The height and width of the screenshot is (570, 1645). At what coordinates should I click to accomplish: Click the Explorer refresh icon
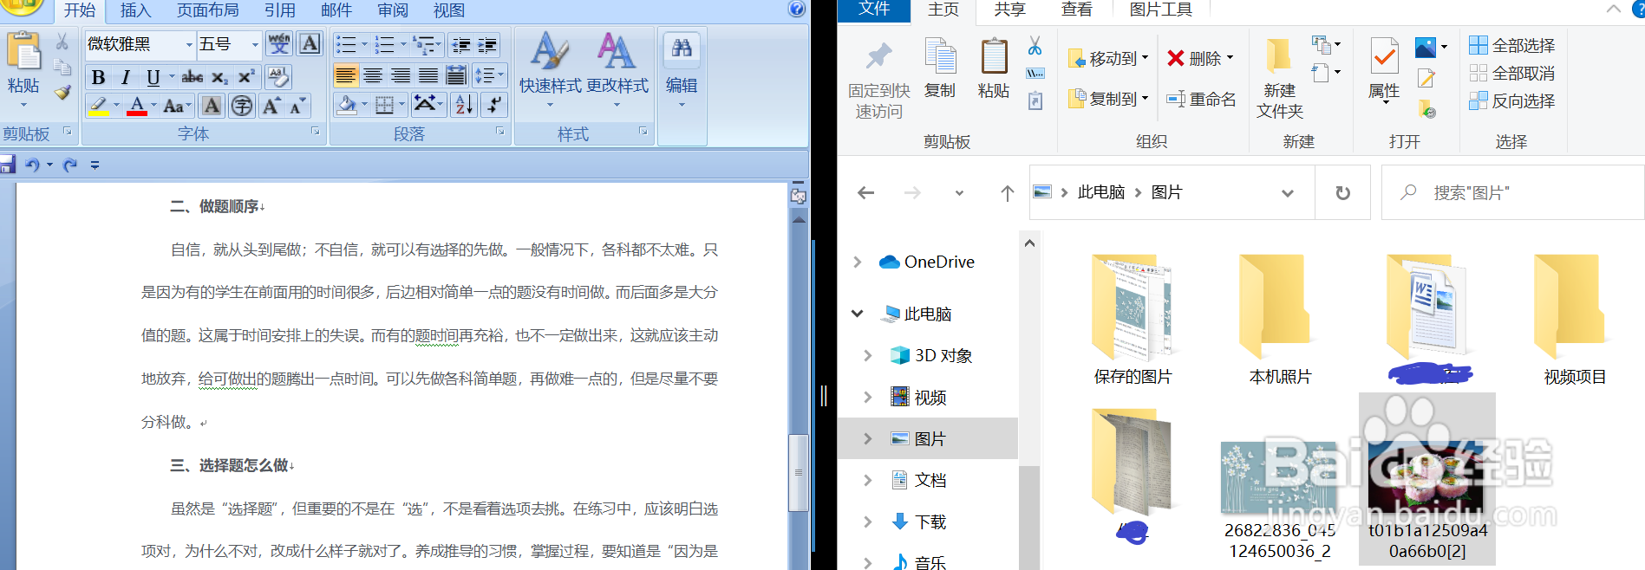click(1342, 192)
